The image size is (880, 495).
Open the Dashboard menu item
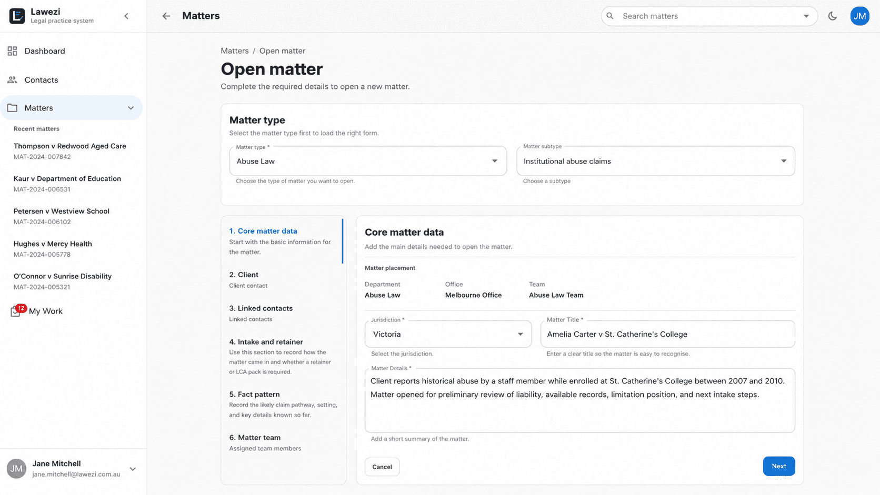pyautogui.click(x=72, y=51)
